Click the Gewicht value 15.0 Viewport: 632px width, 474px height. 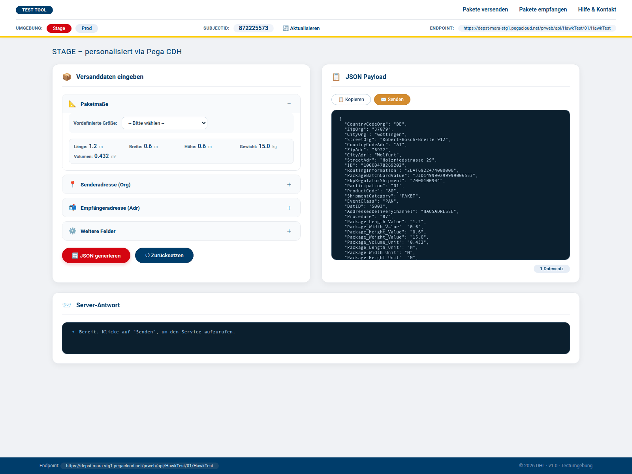click(x=264, y=146)
